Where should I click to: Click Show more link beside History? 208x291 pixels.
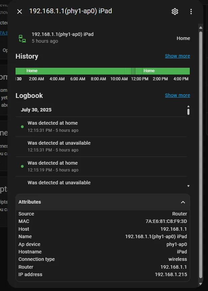(x=178, y=56)
